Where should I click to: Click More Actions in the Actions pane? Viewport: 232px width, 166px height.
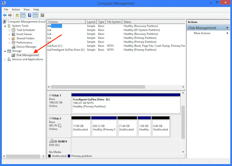(x=202, y=33)
